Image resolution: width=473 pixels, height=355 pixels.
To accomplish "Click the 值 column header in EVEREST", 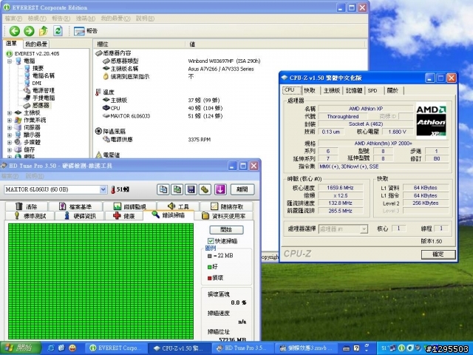I will [276, 44].
